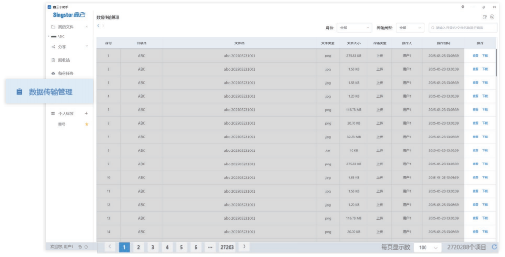The height and width of the screenshot is (257, 505).
Task: Click 下载 in row 1
Action: [485, 56]
